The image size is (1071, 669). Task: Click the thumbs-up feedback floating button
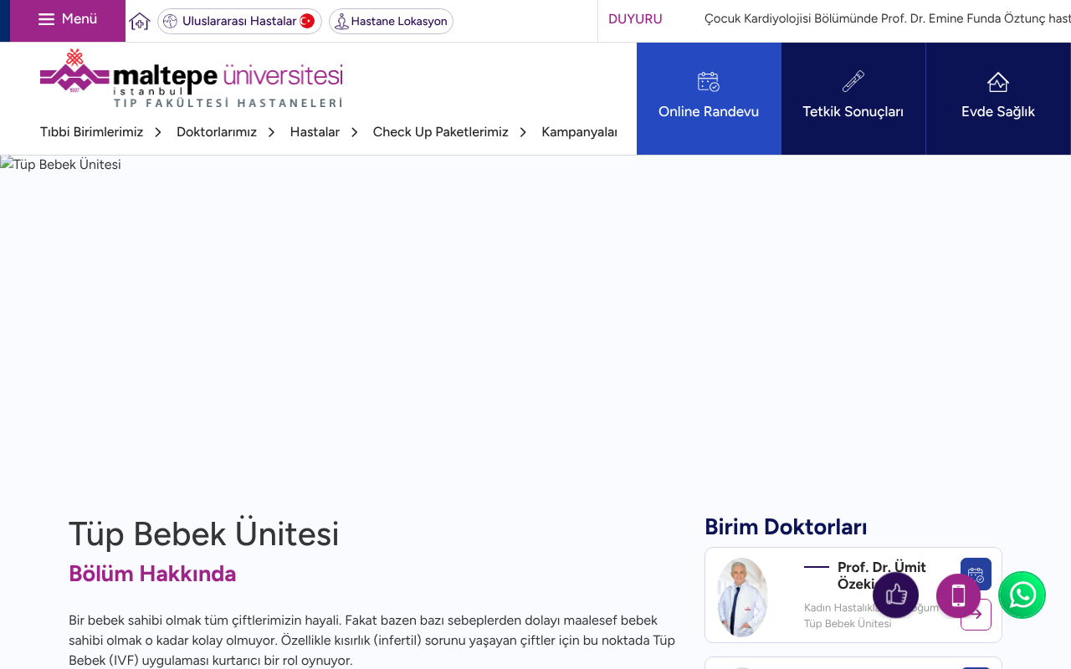pyautogui.click(x=895, y=595)
